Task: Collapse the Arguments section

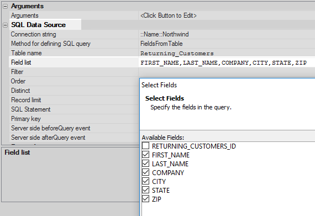Action: (5, 7)
